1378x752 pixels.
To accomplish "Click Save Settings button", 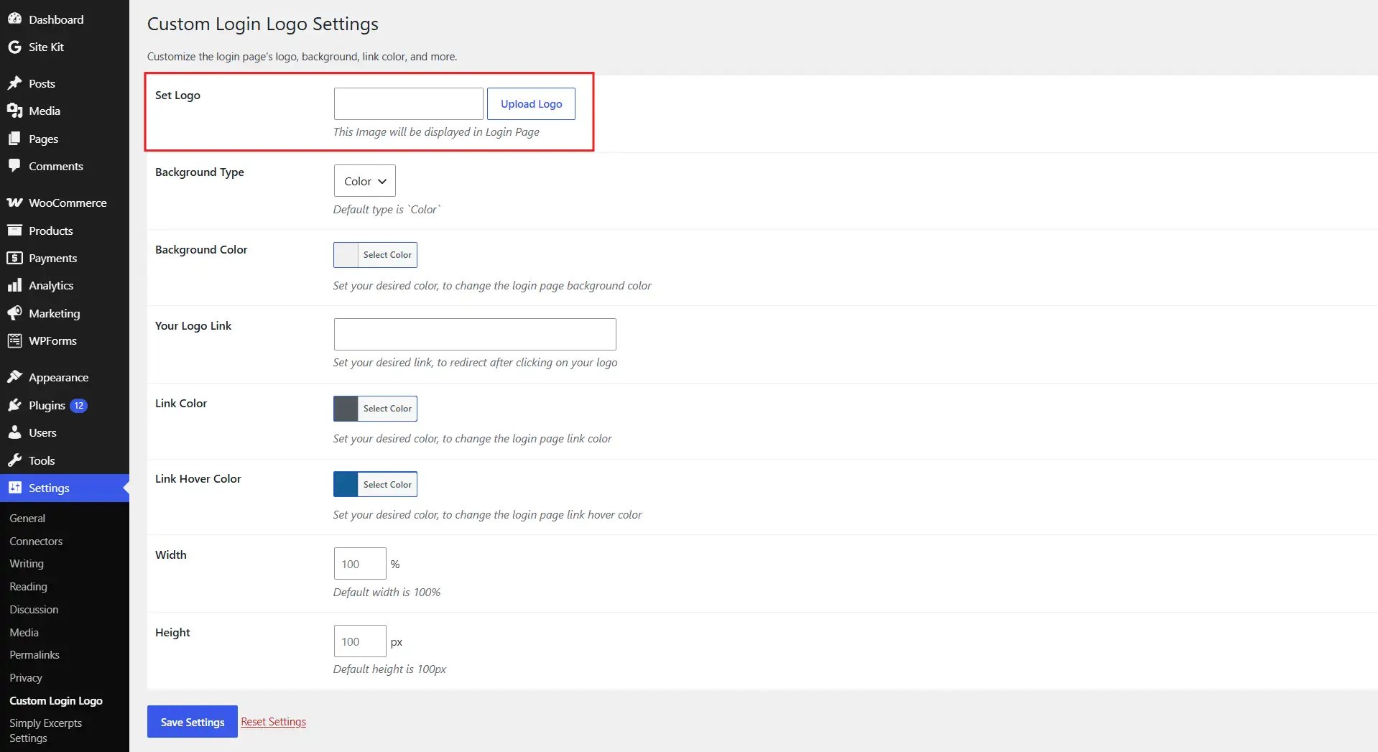I will click(x=193, y=722).
